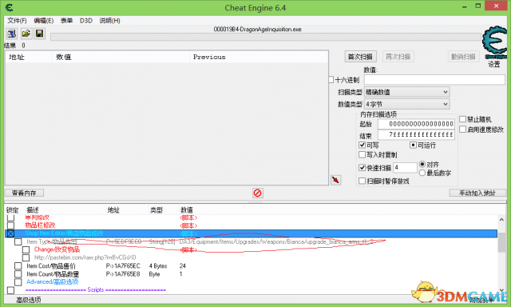Viewport: 511px width, 307px height.
Task: Select the Change/改变物品 entry
Action: click(57, 249)
